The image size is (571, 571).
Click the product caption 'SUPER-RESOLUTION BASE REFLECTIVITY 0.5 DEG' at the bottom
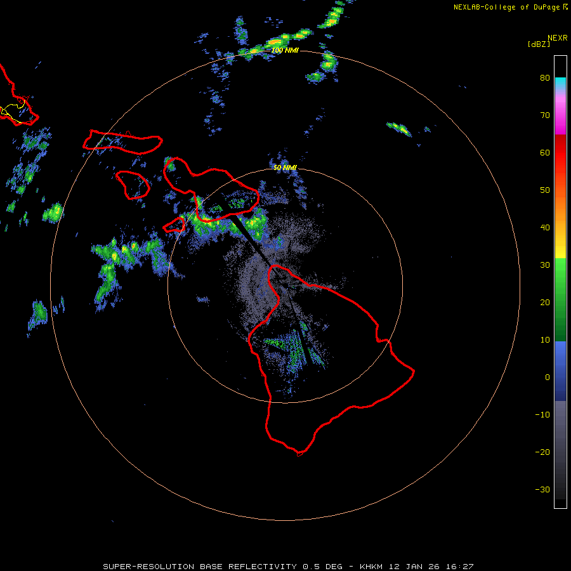tap(223, 567)
